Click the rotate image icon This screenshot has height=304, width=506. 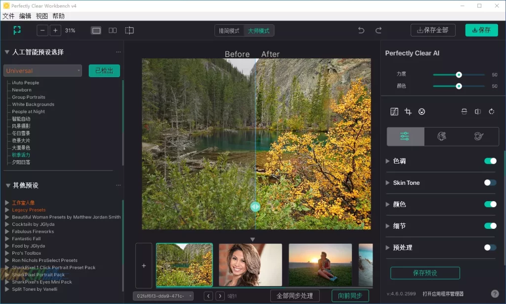point(491,112)
